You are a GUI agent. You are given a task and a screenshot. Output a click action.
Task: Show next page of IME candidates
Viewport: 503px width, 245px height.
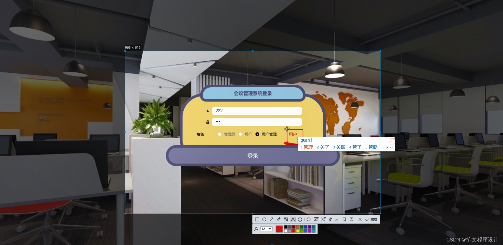pyautogui.click(x=388, y=148)
